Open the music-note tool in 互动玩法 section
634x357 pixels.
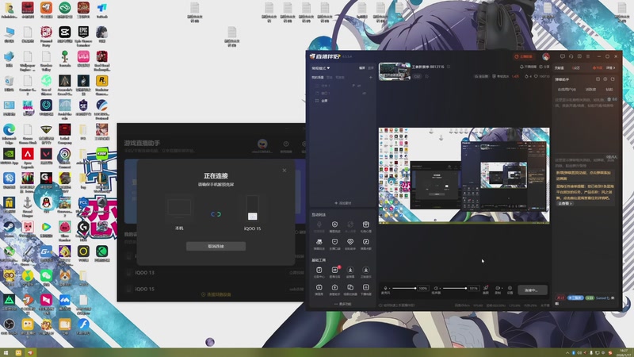point(366,244)
